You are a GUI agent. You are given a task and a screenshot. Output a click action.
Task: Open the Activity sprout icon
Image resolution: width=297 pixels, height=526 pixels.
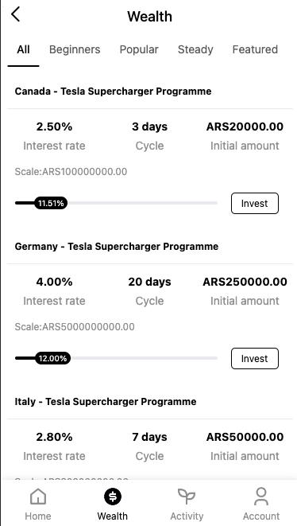click(x=187, y=497)
